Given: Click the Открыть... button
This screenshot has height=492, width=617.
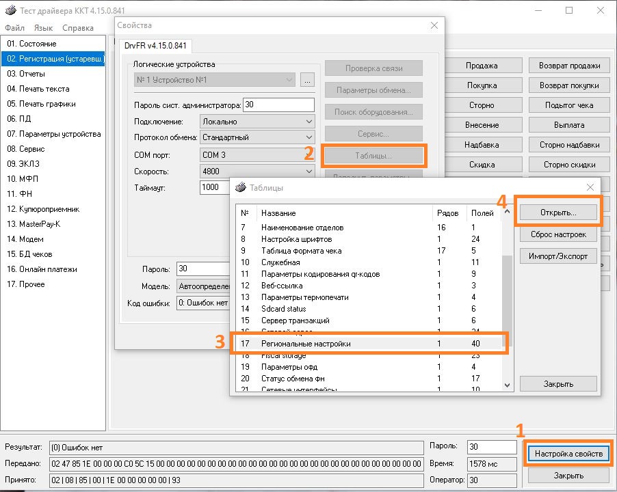Looking at the screenshot, I should 558,213.
